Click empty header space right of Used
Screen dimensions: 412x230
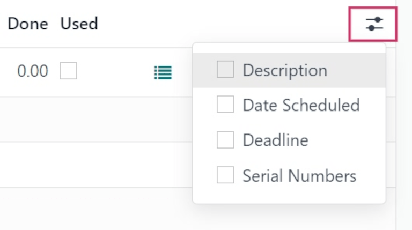tap(215, 24)
